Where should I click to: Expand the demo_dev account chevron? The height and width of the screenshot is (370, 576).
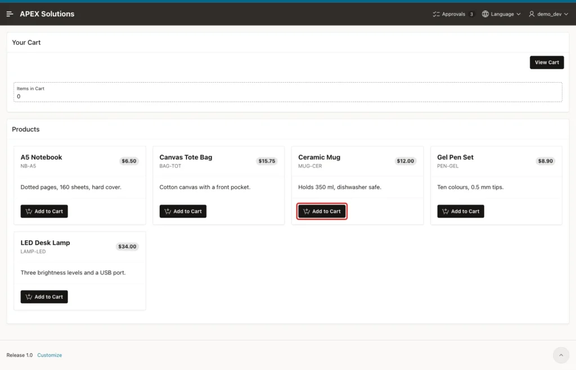[x=566, y=14]
